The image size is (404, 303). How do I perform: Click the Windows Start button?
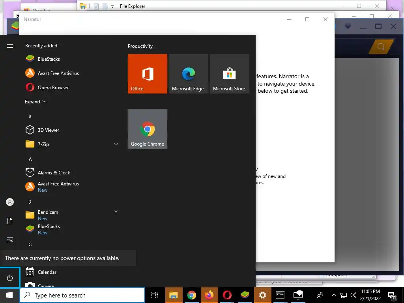pos(9,295)
